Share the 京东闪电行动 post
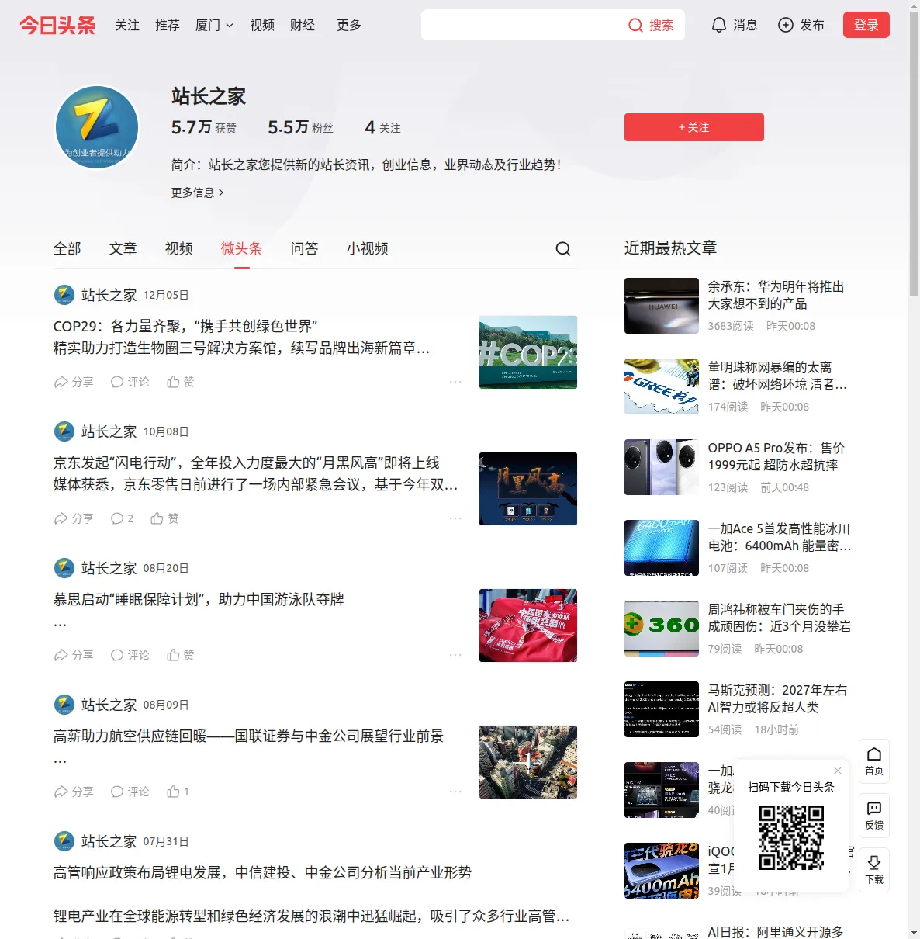The image size is (920, 939). click(x=74, y=518)
